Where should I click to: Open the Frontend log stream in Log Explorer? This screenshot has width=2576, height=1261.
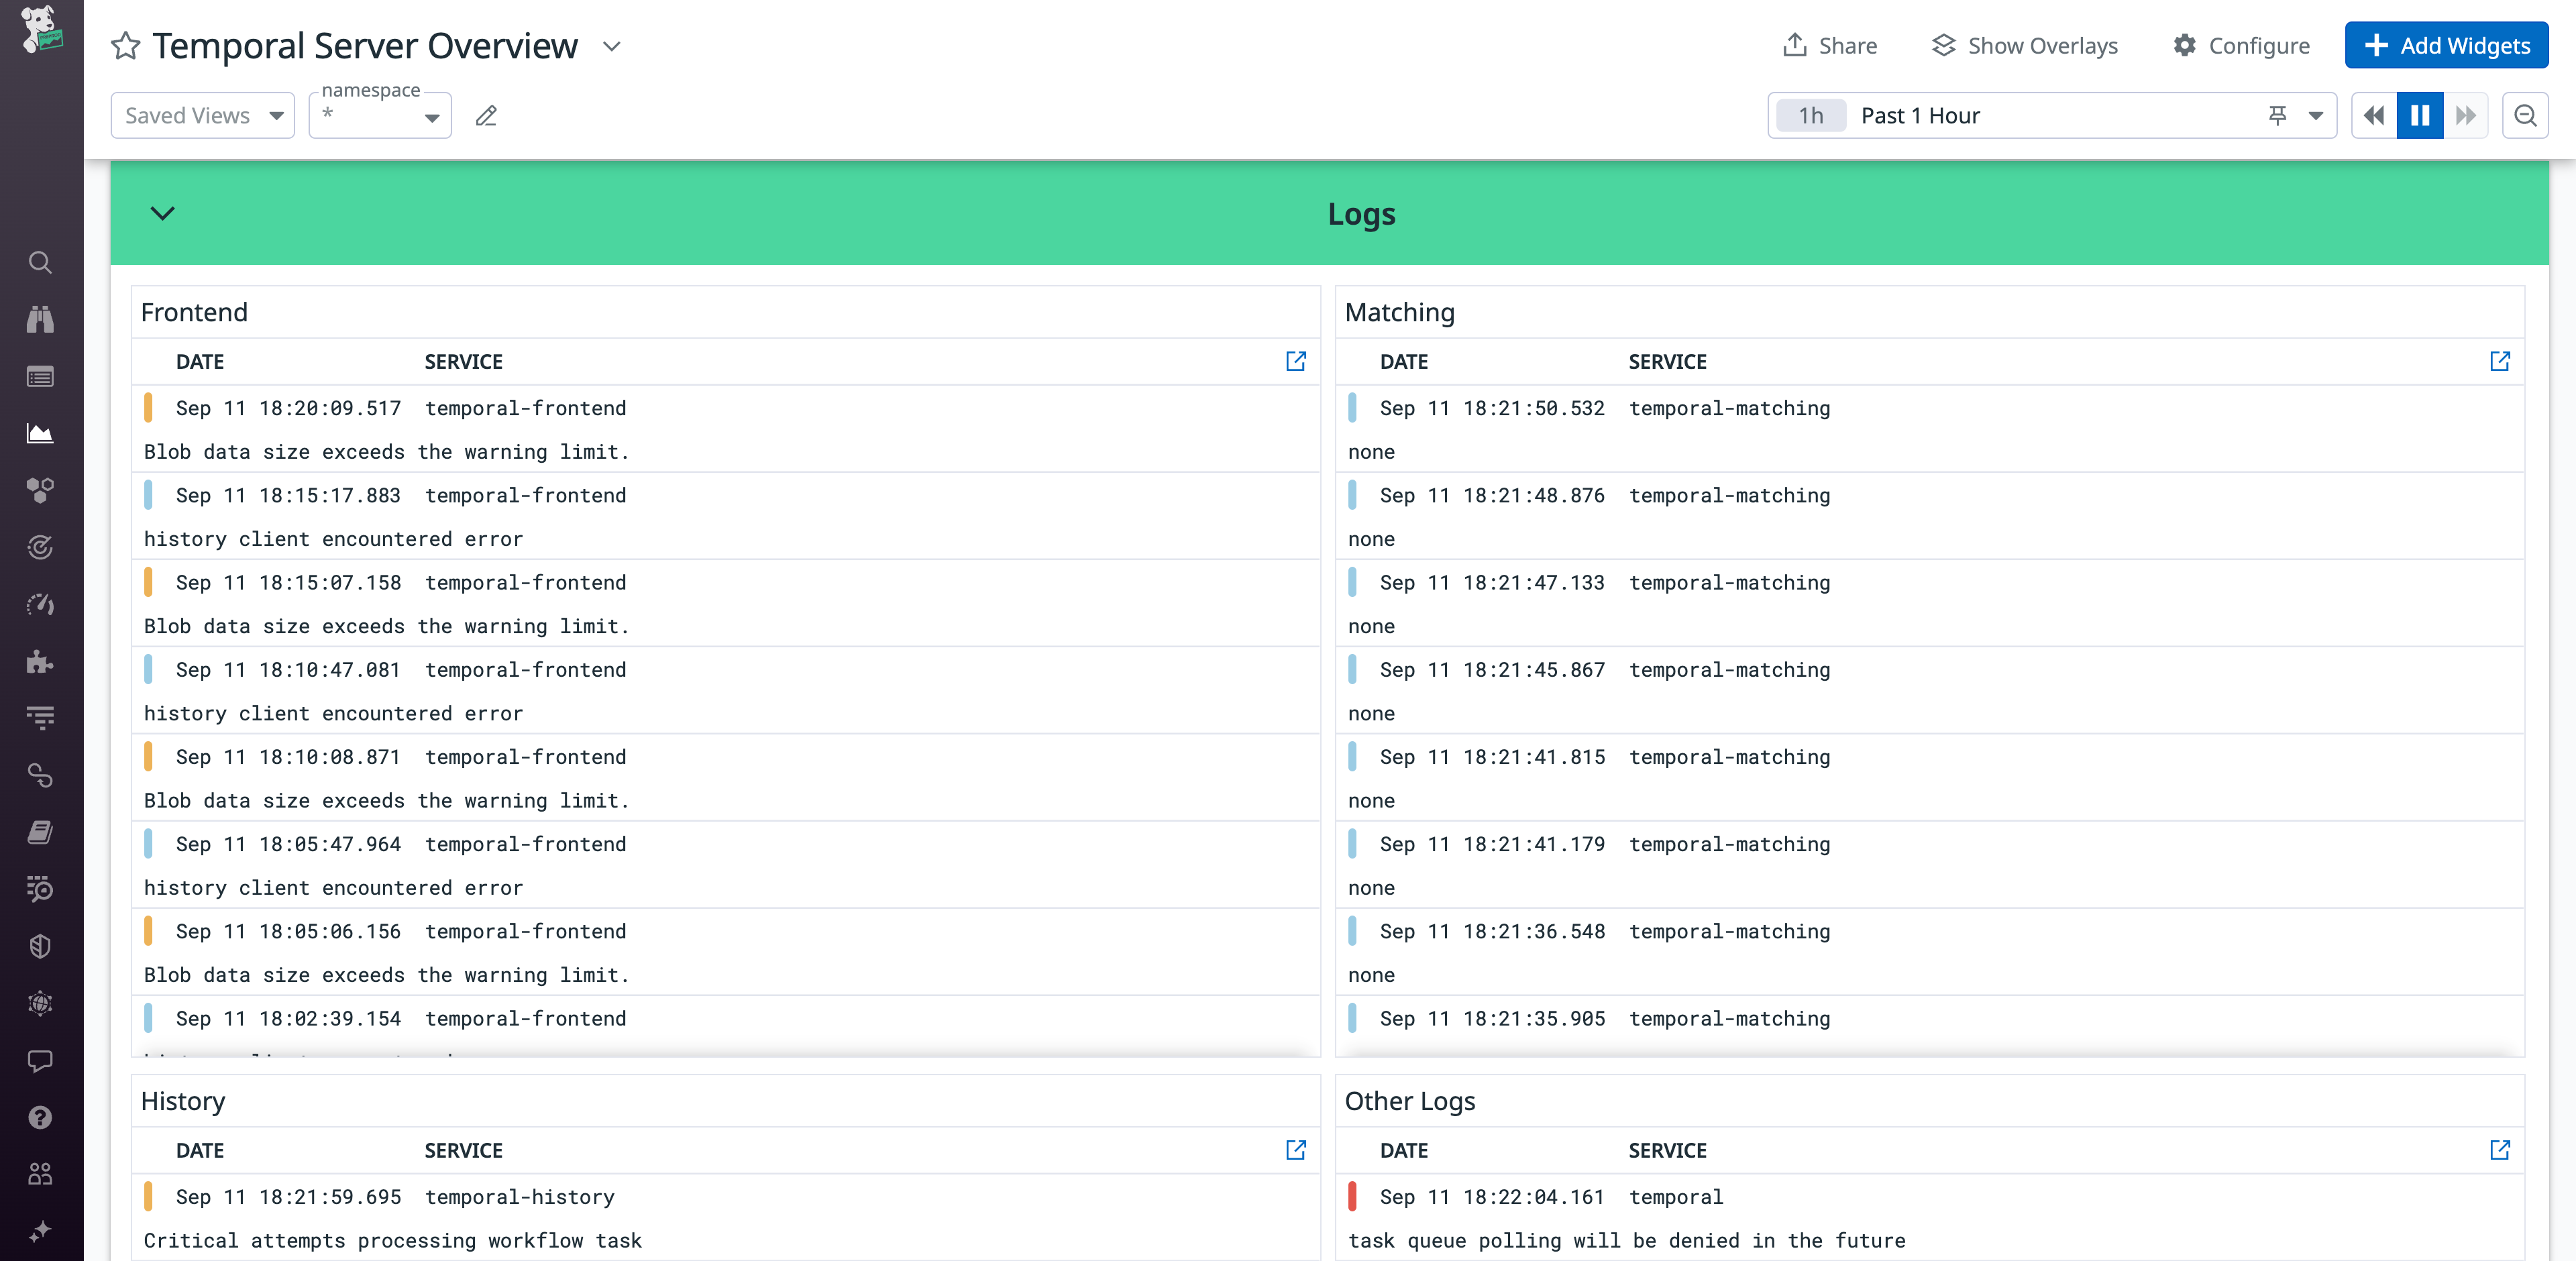coord(1295,362)
